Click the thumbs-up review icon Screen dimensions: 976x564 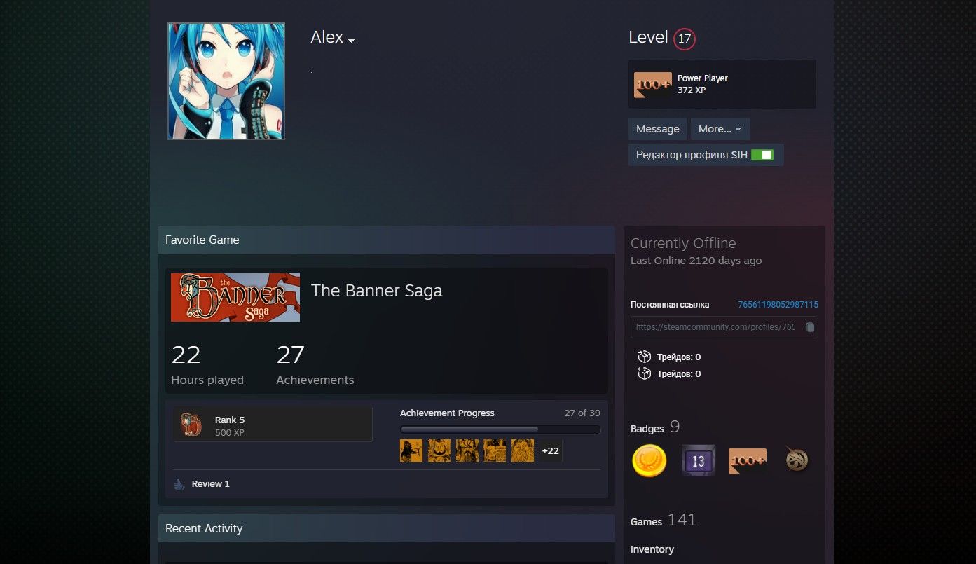click(x=179, y=484)
